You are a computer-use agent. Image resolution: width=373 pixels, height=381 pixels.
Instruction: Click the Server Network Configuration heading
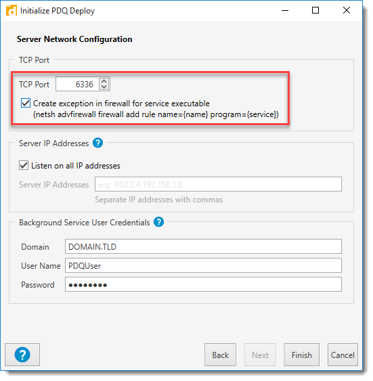(75, 40)
